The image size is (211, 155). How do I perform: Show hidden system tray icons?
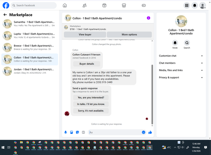point(175,147)
